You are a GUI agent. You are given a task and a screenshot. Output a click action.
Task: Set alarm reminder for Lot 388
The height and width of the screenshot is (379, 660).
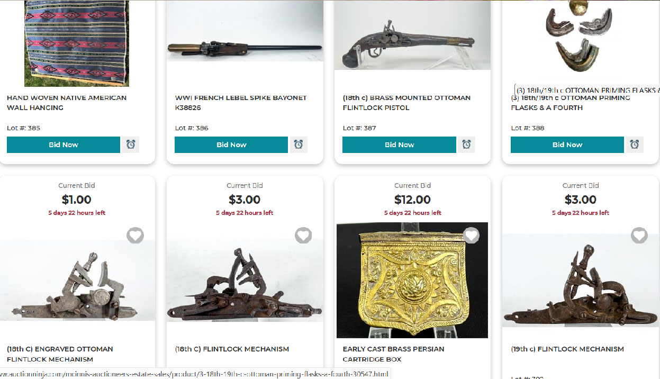click(x=635, y=145)
